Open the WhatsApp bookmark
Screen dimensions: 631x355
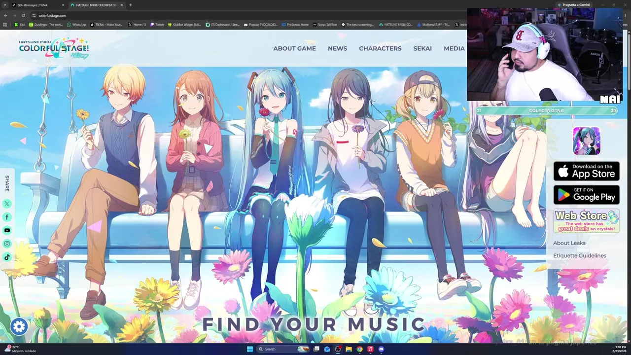point(76,24)
